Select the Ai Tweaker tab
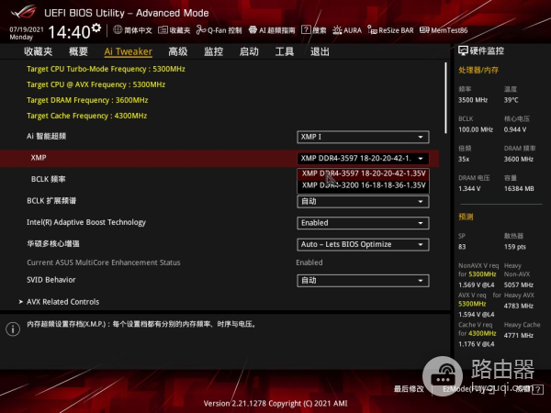This screenshot has width=551, height=413. 129,51
